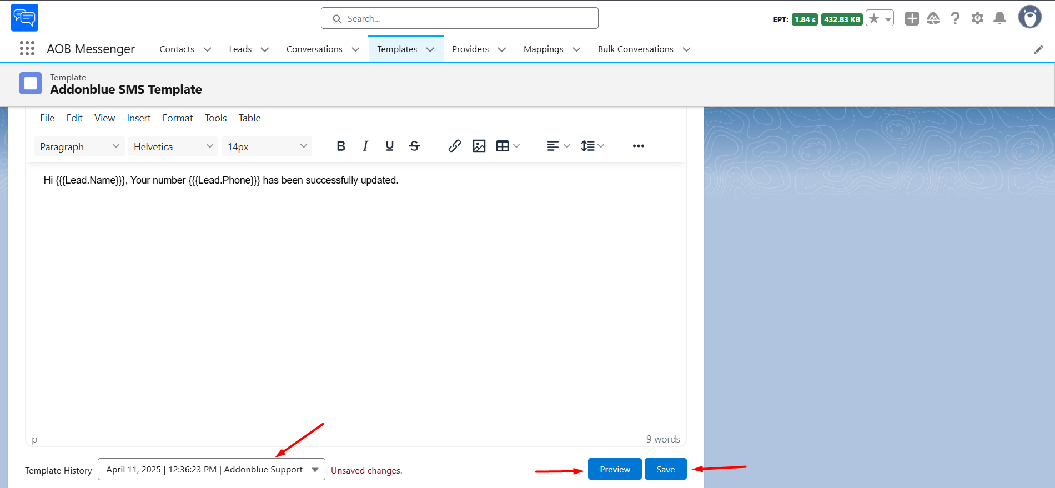This screenshot has height=488, width=1055.
Task: Open the global actions plus menu
Action: 912,19
